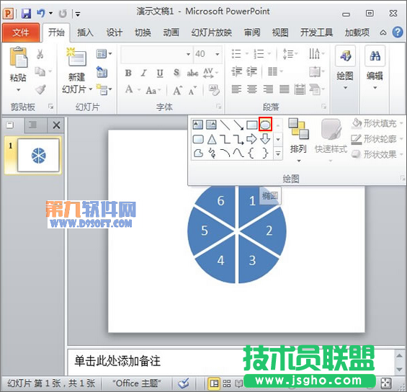Viewport: 407px width, 392px height.
Task: Open 形状填充 (Shape Fill) options
Action: tap(377, 123)
